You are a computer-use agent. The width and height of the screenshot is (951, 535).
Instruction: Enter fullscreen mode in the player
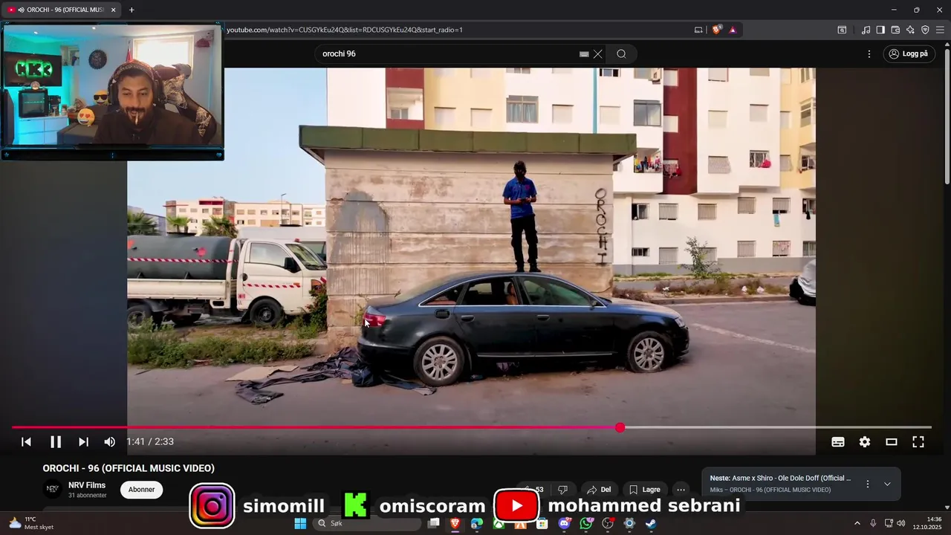918,441
